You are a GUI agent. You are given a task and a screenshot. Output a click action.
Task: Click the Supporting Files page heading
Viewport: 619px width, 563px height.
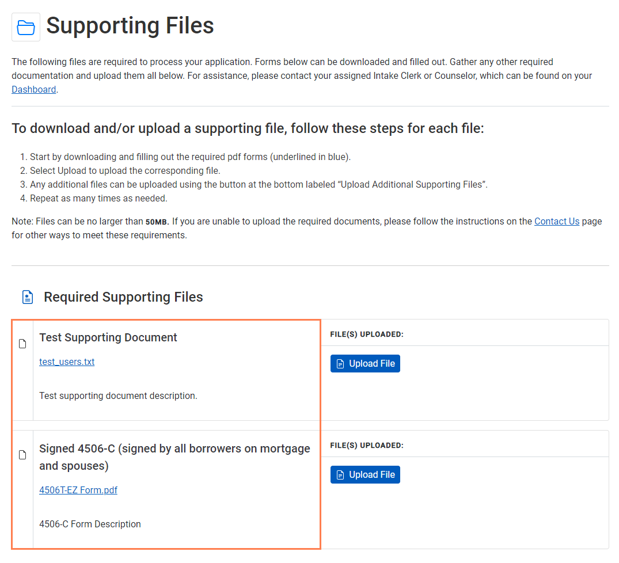130,26
